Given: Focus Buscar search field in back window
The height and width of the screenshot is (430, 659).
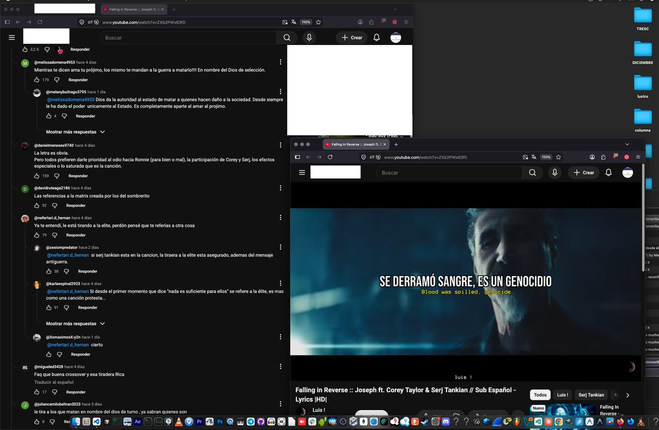Looking at the screenshot, I should click(188, 37).
